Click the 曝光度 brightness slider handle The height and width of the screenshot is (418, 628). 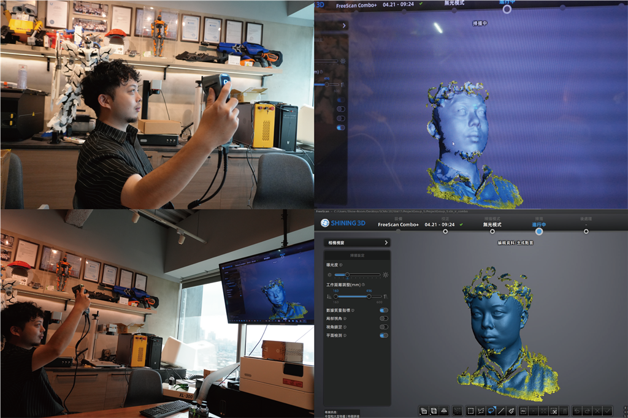347,275
